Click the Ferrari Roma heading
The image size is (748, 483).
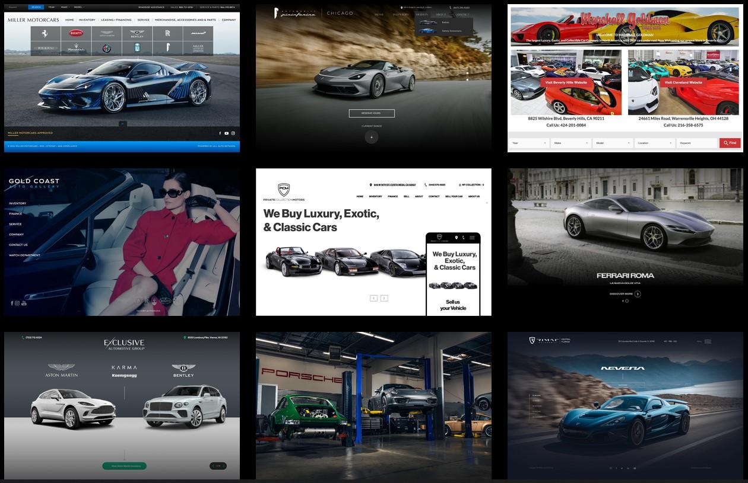625,276
